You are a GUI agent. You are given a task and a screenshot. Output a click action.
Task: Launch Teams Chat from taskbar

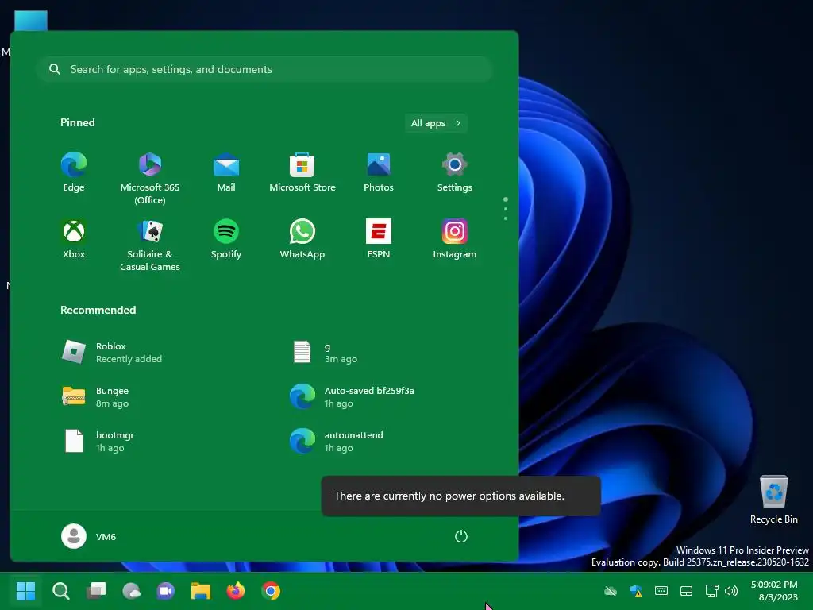pyautogui.click(x=166, y=591)
